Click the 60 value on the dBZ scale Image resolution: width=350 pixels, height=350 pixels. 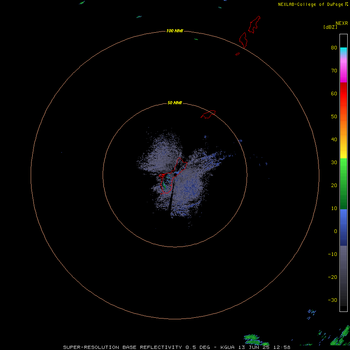pyautogui.click(x=334, y=93)
